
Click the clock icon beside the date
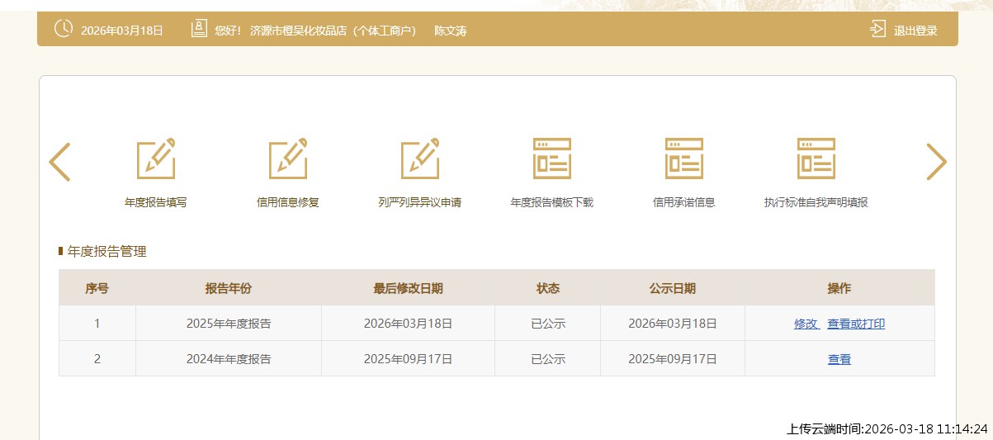tap(64, 29)
